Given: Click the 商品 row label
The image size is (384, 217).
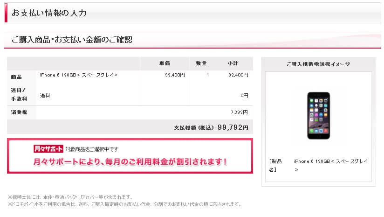Looking at the screenshot, I should [x=16, y=77].
